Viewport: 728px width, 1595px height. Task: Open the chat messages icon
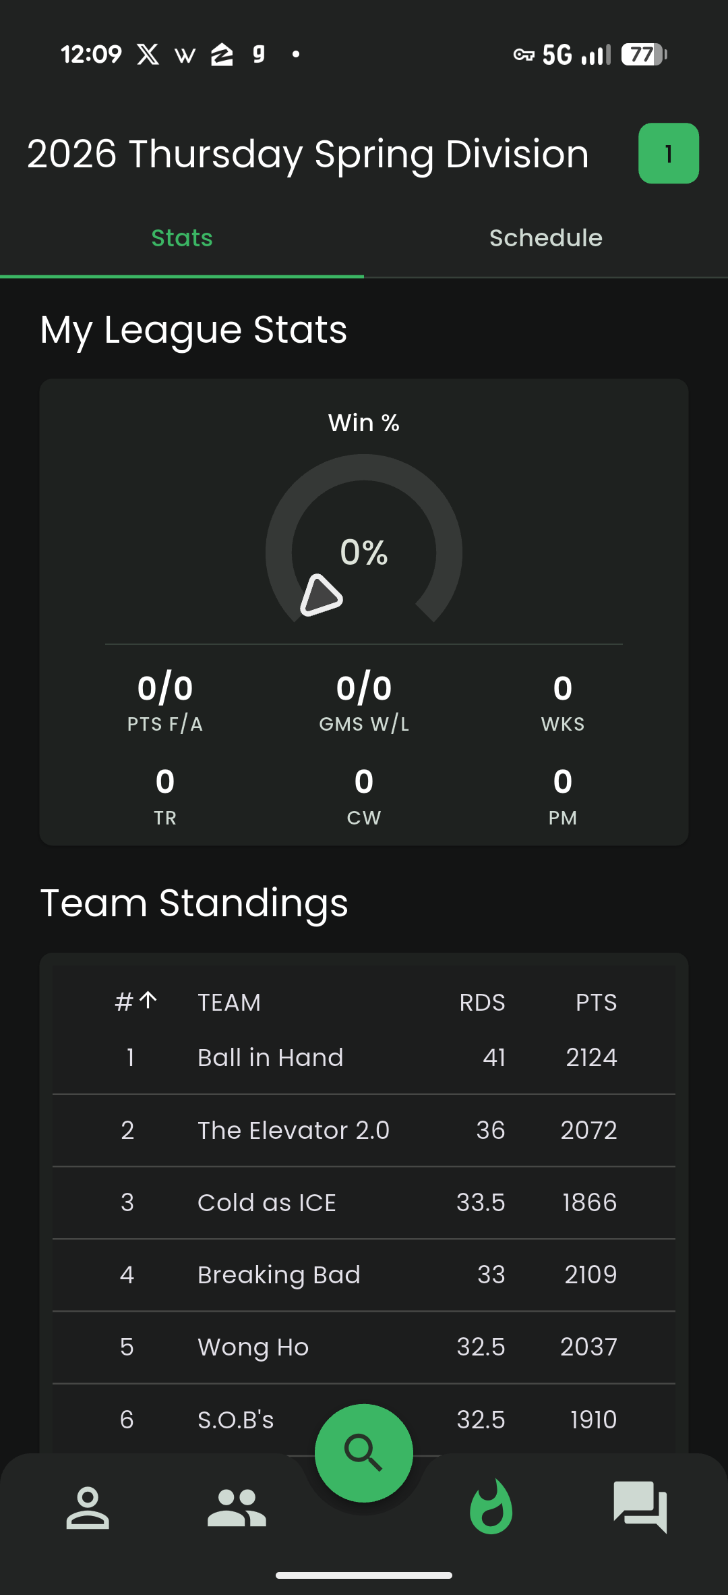[x=640, y=1507]
